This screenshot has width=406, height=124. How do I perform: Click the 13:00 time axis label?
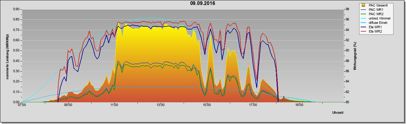pos(161,105)
